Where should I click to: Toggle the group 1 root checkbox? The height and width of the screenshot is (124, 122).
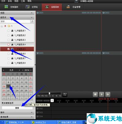point(5,26)
